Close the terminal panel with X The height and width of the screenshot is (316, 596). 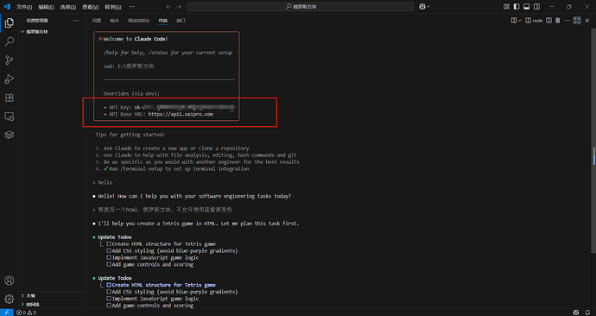point(587,21)
